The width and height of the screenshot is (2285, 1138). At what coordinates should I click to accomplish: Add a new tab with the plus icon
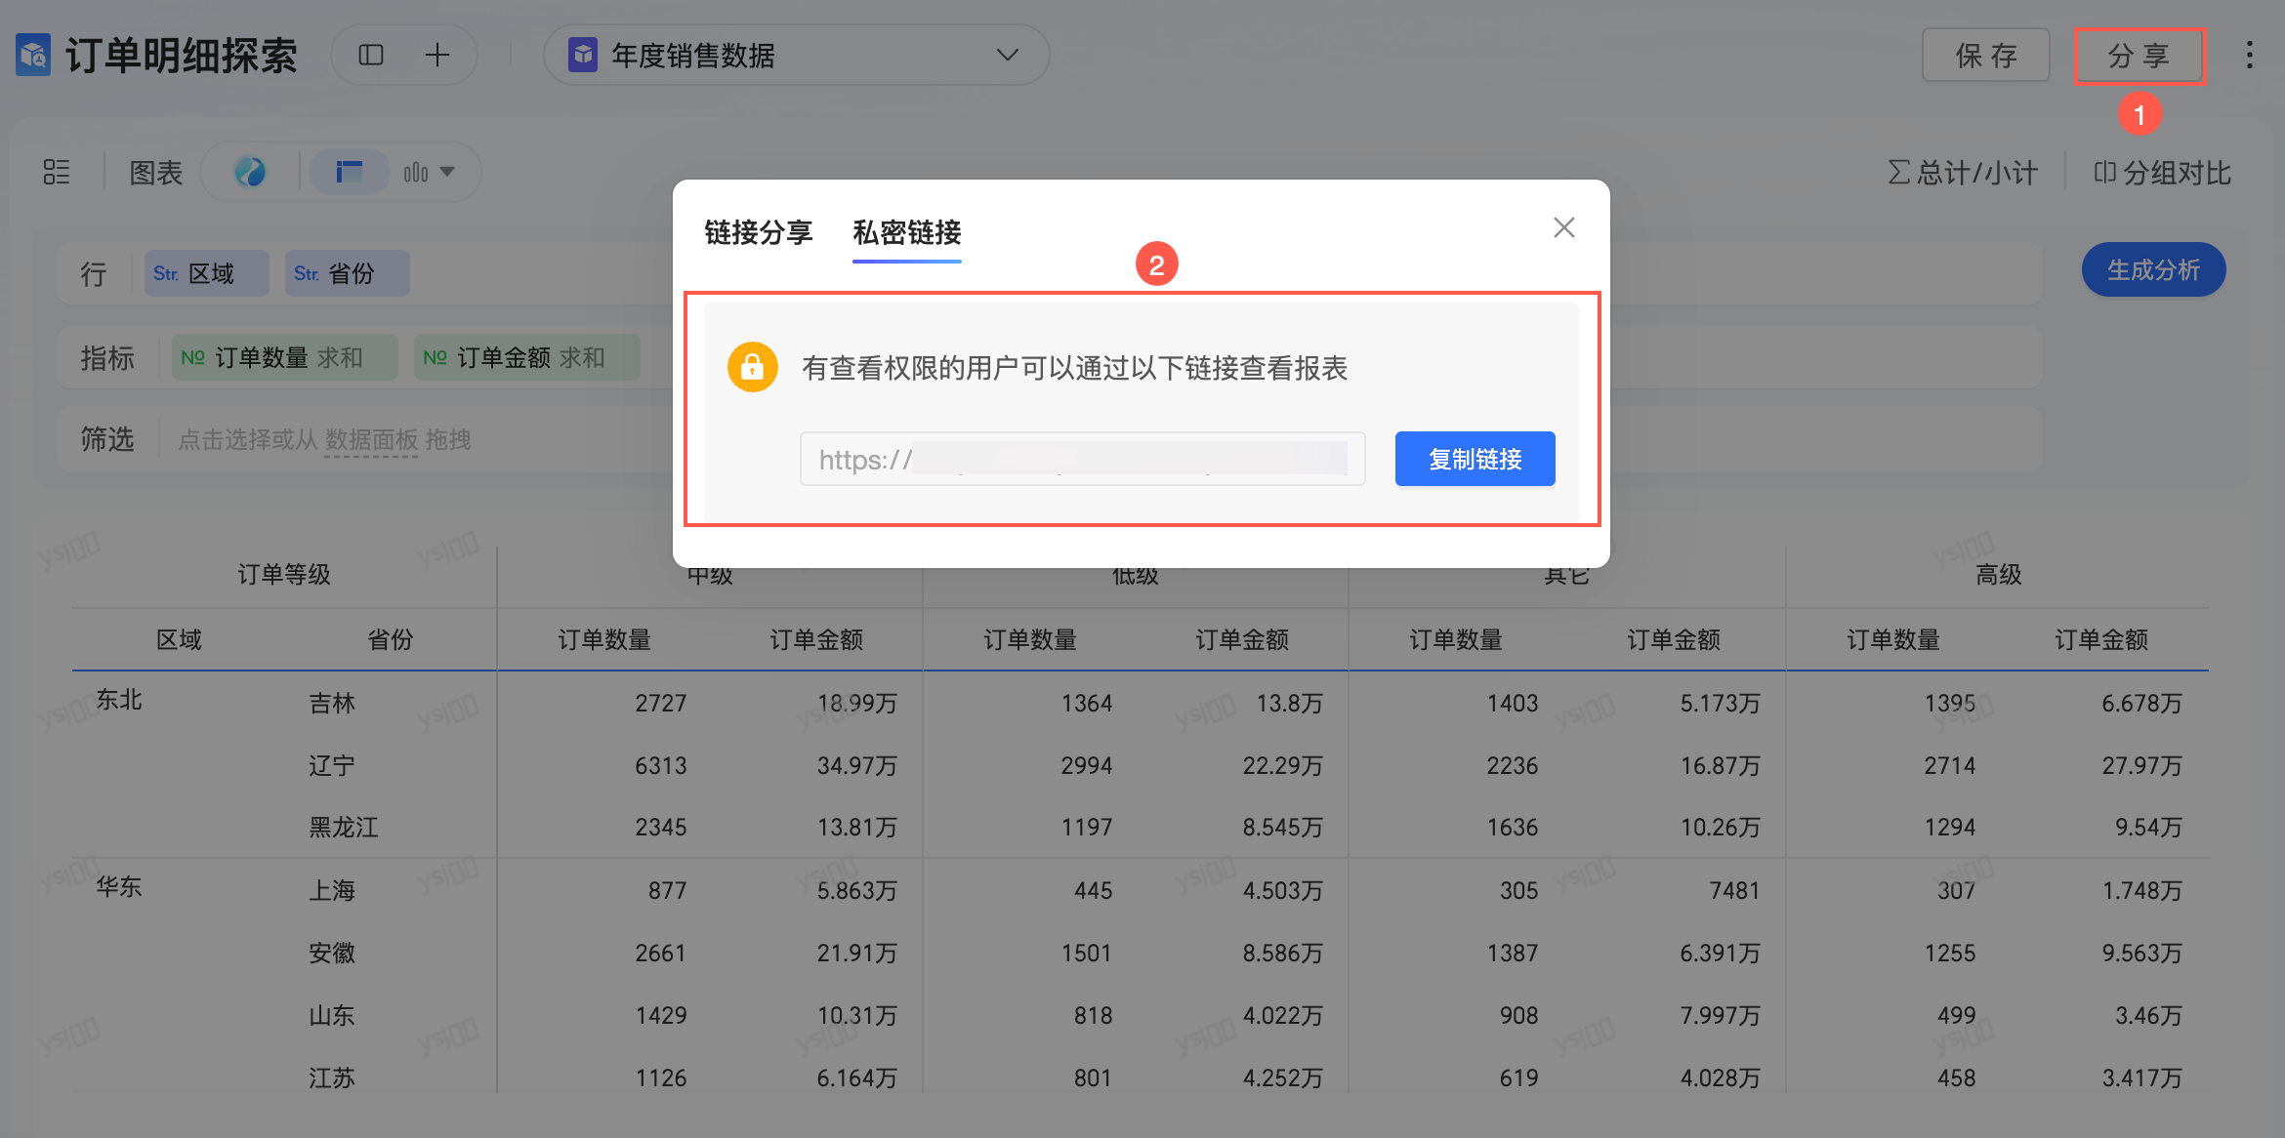437,55
